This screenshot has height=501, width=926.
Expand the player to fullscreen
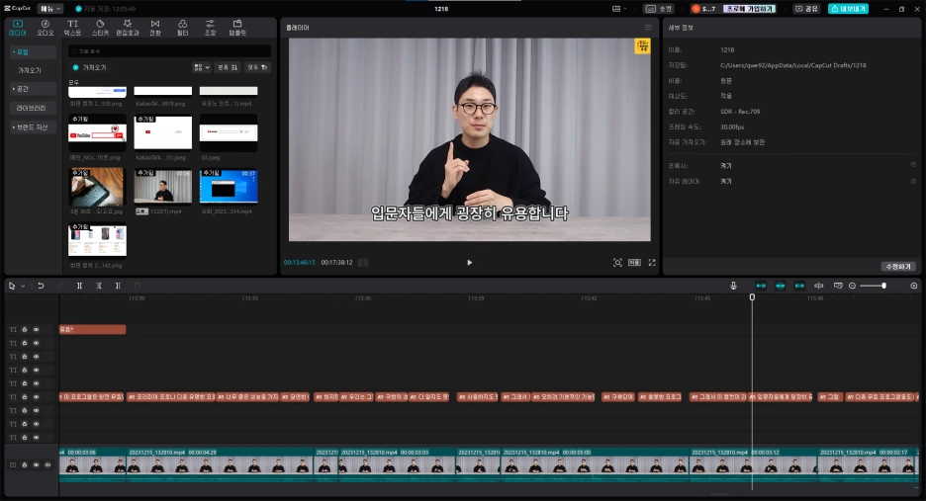coord(652,263)
